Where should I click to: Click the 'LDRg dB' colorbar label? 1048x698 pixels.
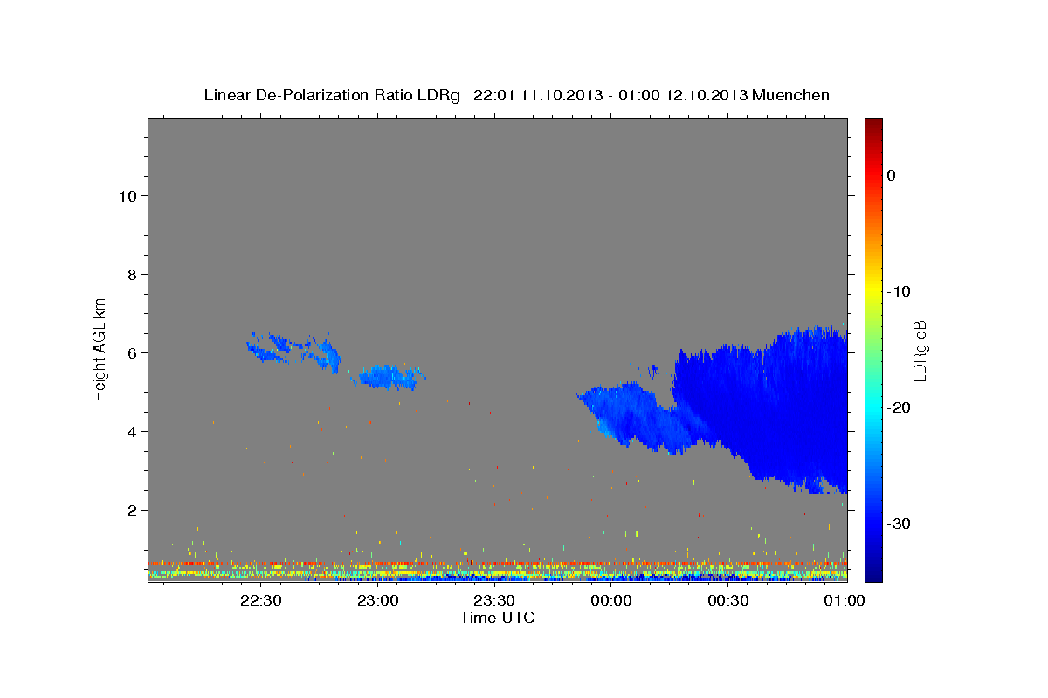coord(920,351)
